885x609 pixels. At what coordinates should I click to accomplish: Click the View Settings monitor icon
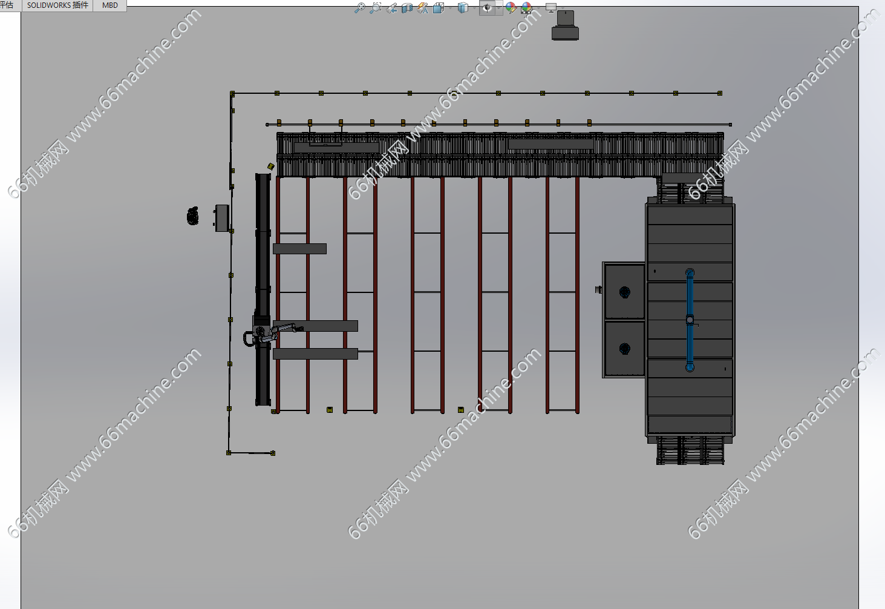(550, 8)
